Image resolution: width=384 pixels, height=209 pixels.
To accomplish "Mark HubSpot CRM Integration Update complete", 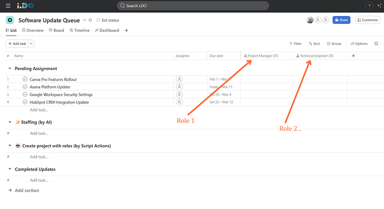I will click(24, 102).
